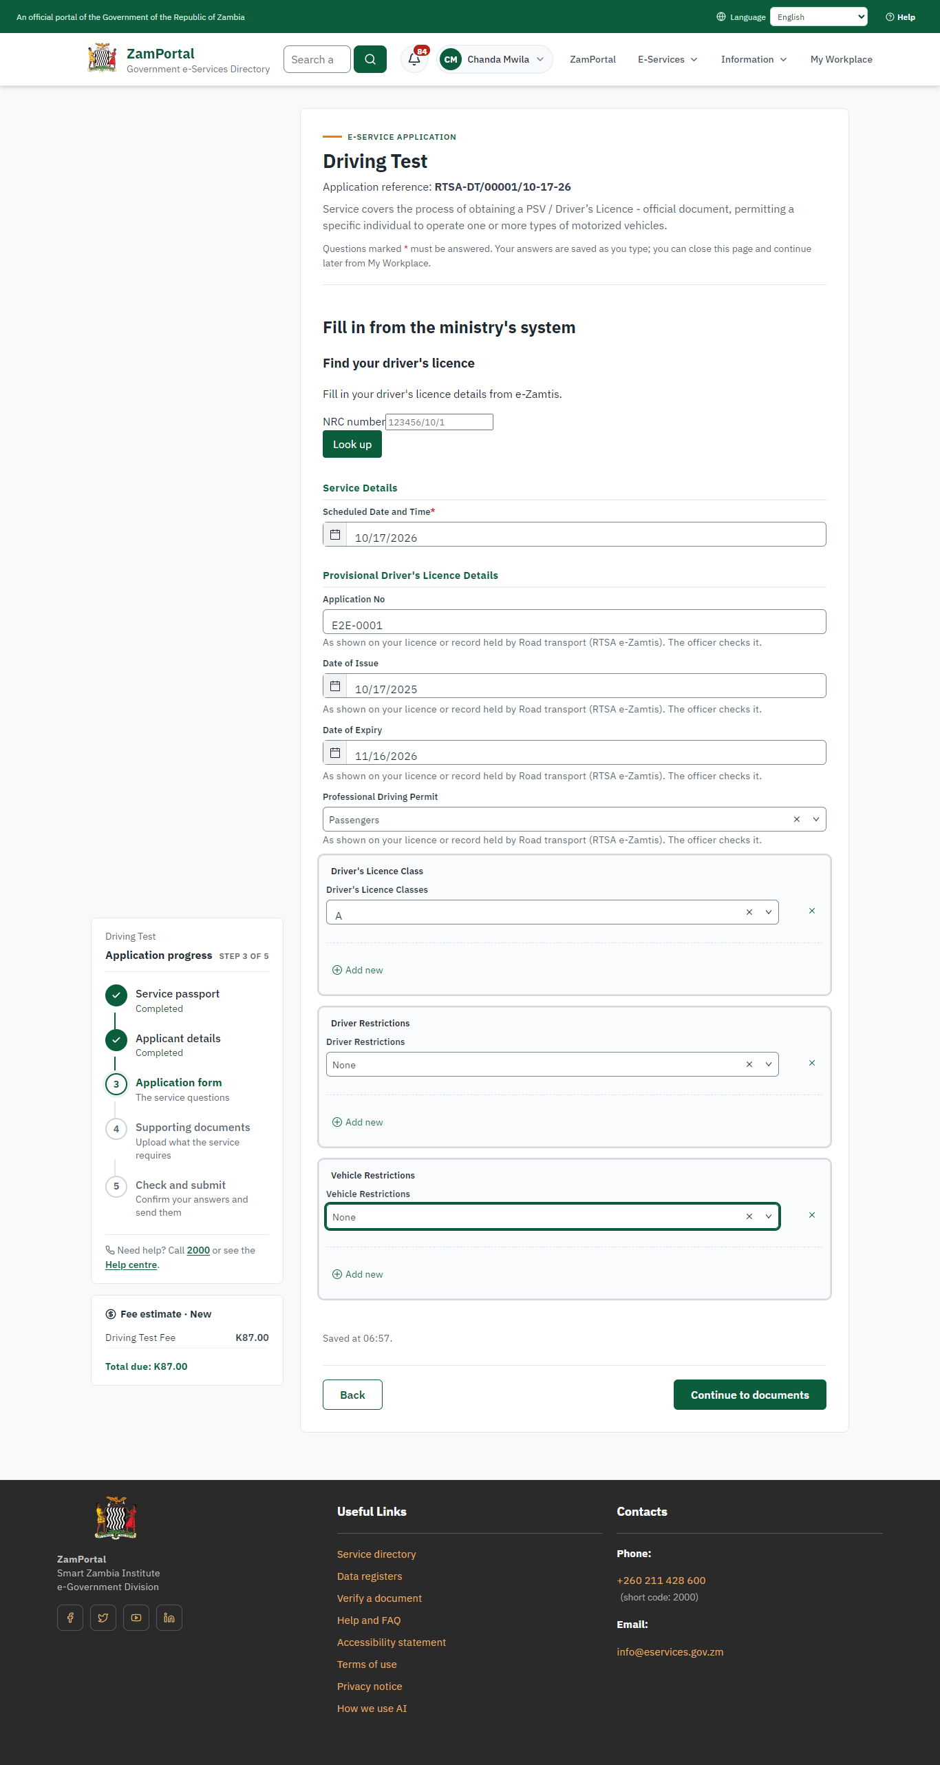Click the Look up button
This screenshot has height=1765, width=940.
click(352, 444)
